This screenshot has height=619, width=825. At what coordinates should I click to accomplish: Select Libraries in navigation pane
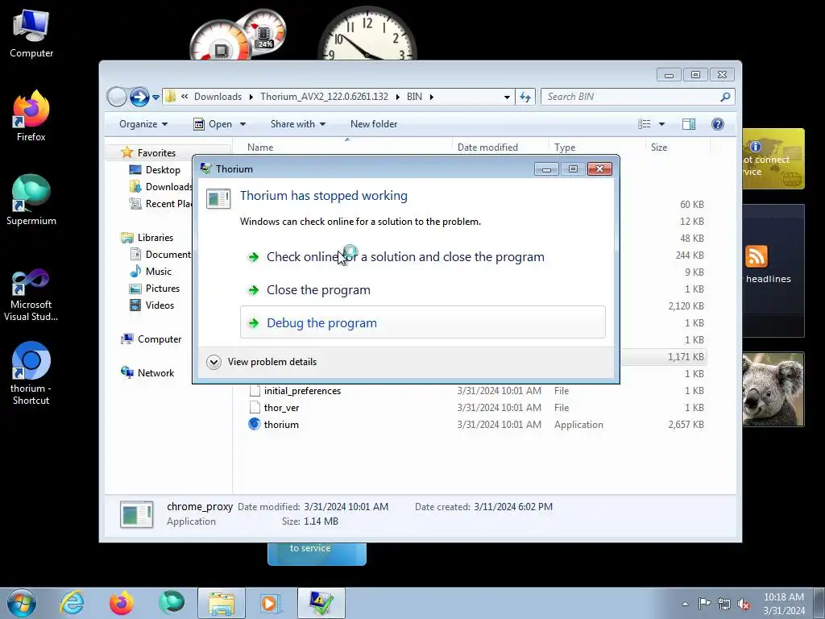pos(155,238)
